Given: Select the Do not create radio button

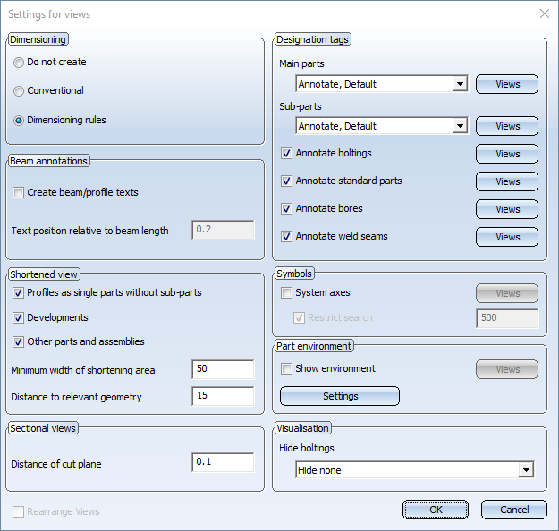Looking at the screenshot, I should 19,63.
